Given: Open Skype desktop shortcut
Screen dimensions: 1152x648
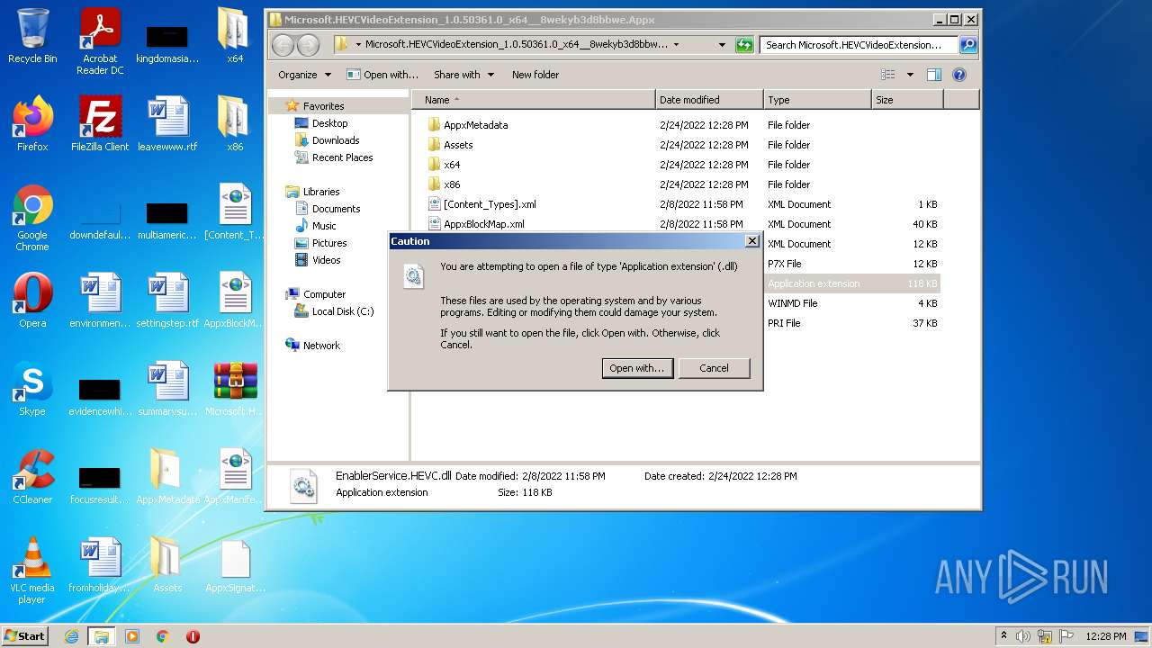Looking at the screenshot, I should click(32, 389).
